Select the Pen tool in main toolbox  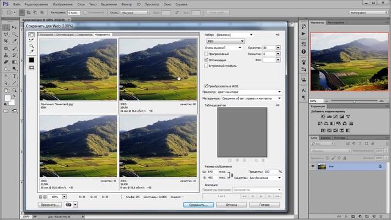tap(6, 76)
